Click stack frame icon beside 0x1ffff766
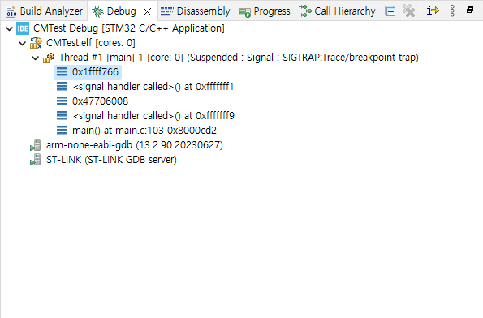Viewport: 483px width, 318px height. pyautogui.click(x=62, y=72)
